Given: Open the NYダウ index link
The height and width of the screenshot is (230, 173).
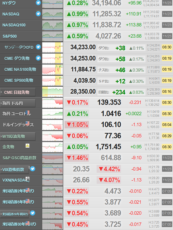Looking at the screenshot, I should click(9, 3).
